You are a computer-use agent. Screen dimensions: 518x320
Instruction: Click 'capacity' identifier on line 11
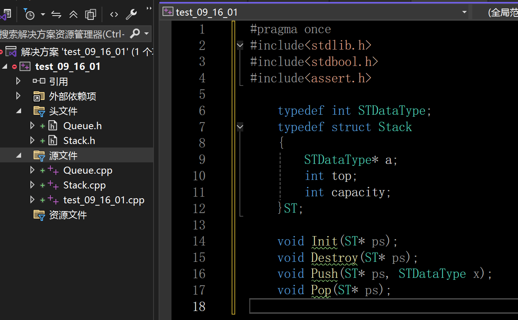[x=358, y=192]
